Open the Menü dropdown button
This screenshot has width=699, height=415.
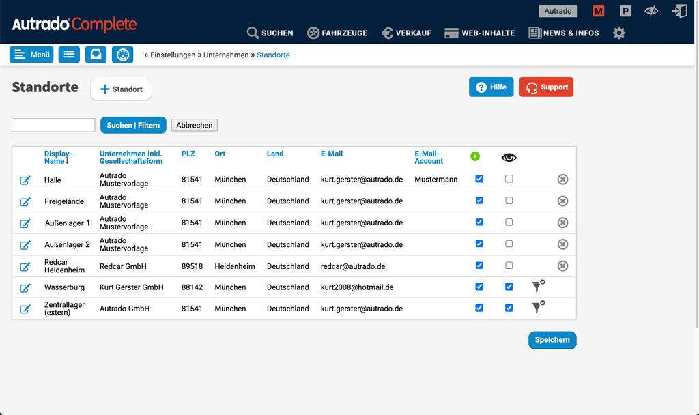31,55
